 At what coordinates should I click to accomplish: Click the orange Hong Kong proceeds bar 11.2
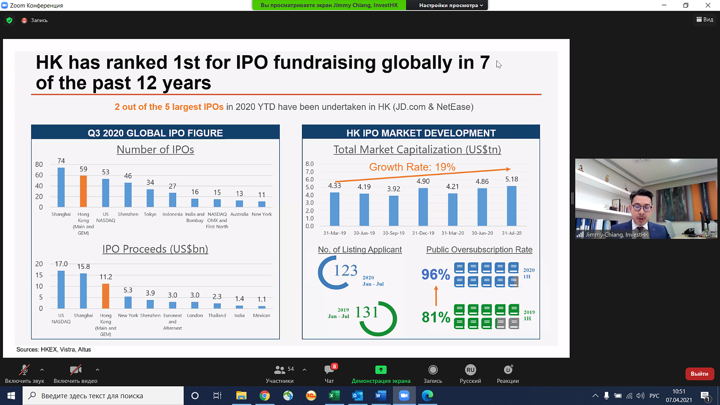click(x=106, y=296)
